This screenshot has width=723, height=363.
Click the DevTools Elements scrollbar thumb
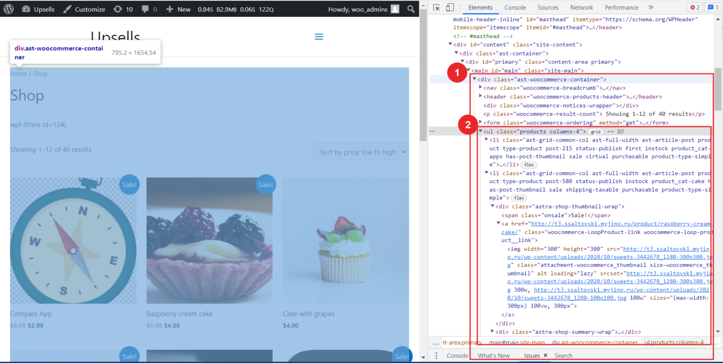(718, 89)
